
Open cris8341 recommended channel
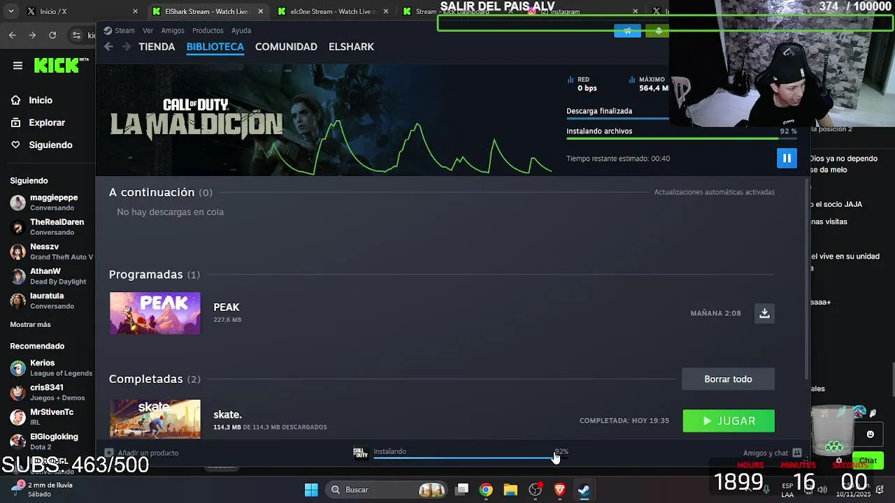click(x=48, y=392)
